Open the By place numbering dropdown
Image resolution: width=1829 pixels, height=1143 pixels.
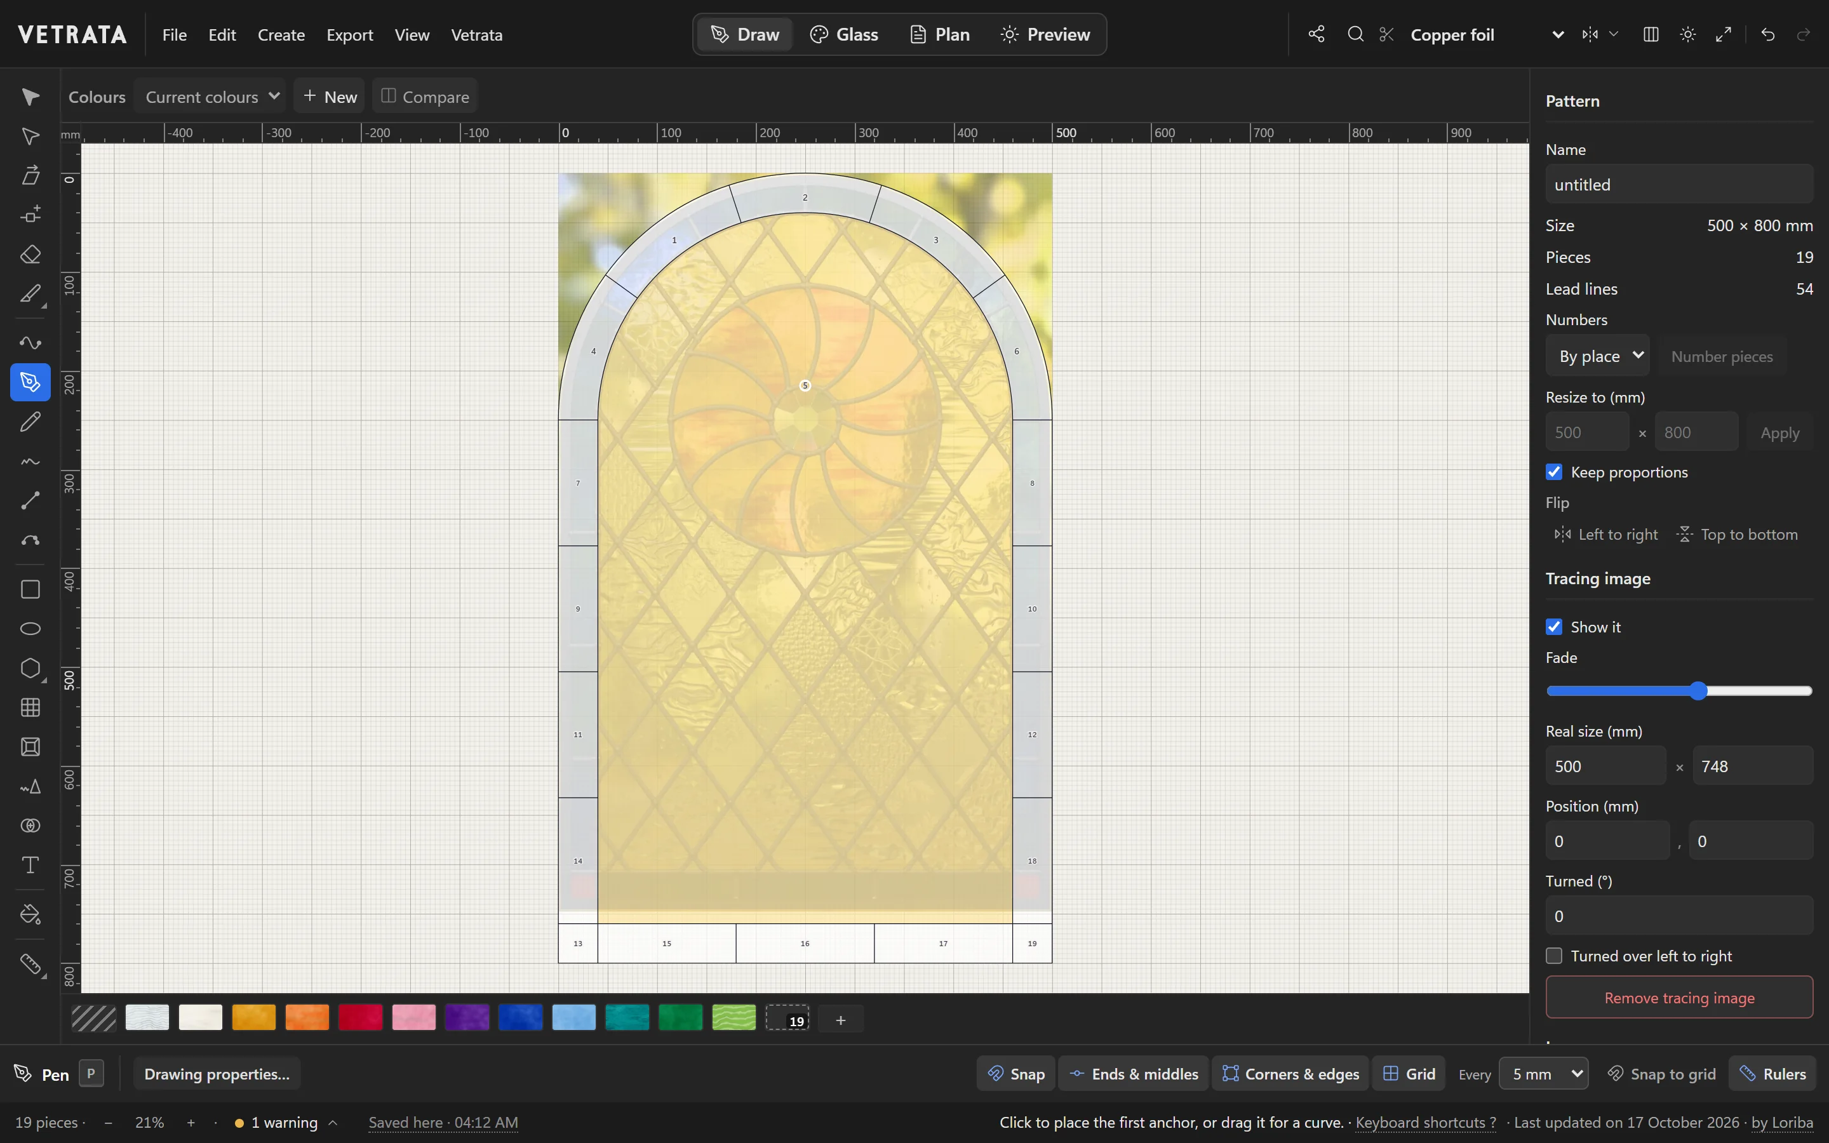pos(1598,356)
